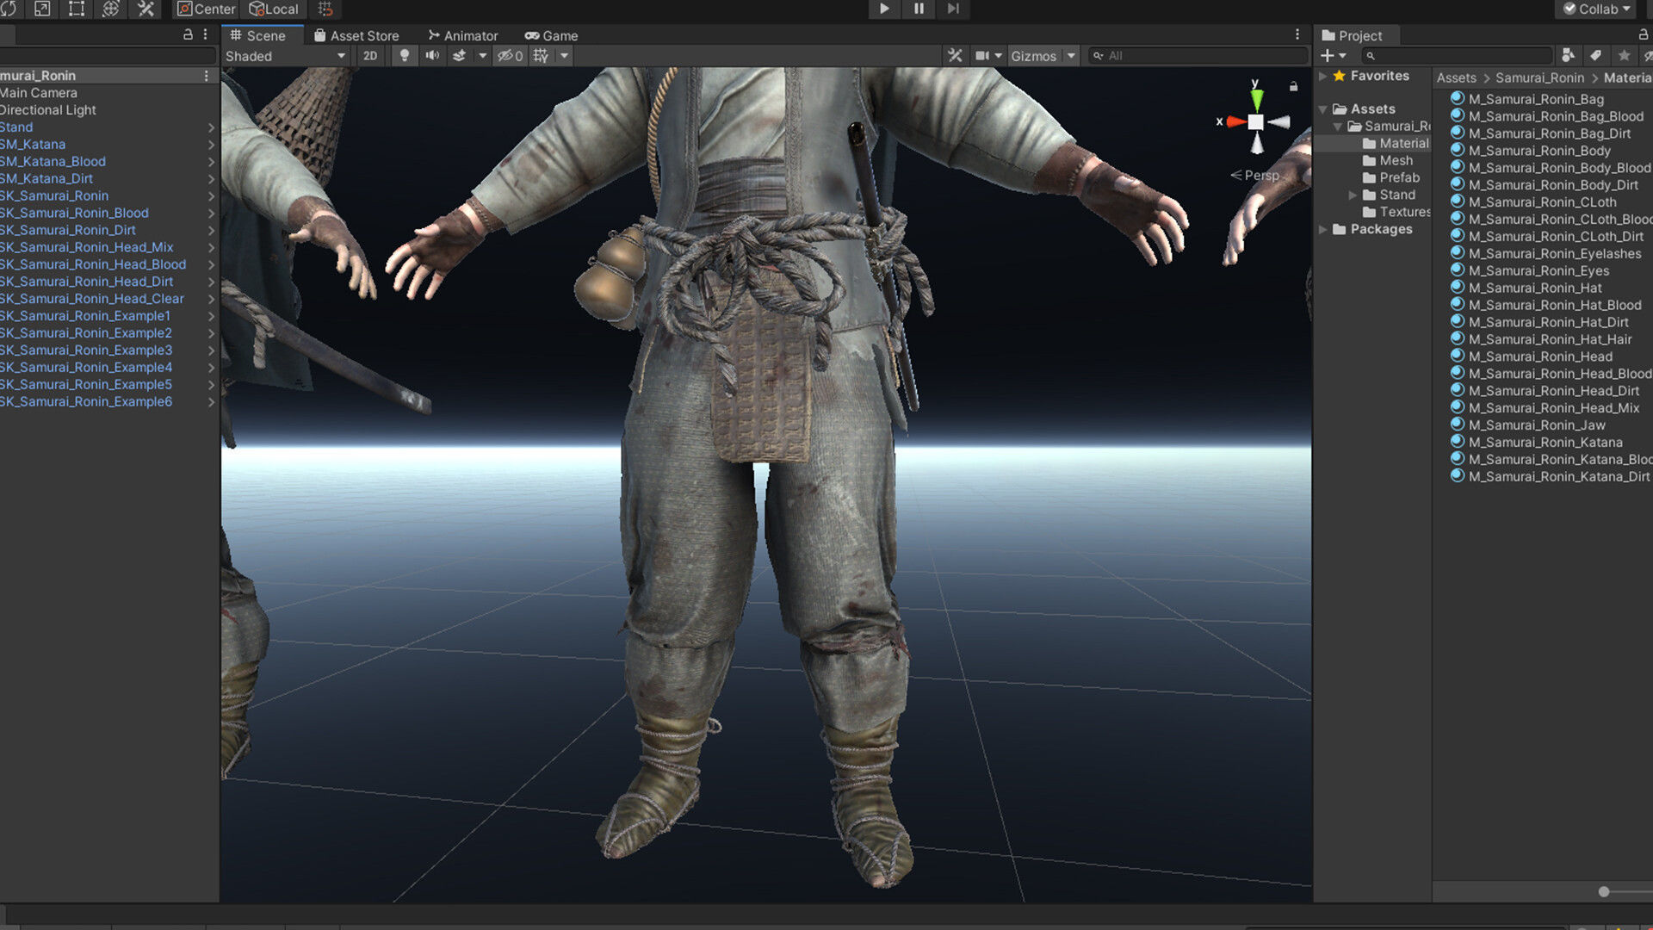Image resolution: width=1653 pixels, height=930 pixels.
Task: Toggle handle rotation Local button
Action: tap(274, 9)
